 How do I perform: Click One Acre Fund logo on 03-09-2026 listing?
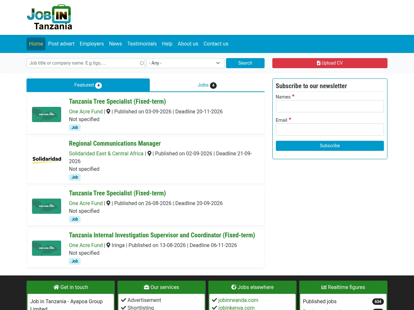(x=47, y=114)
